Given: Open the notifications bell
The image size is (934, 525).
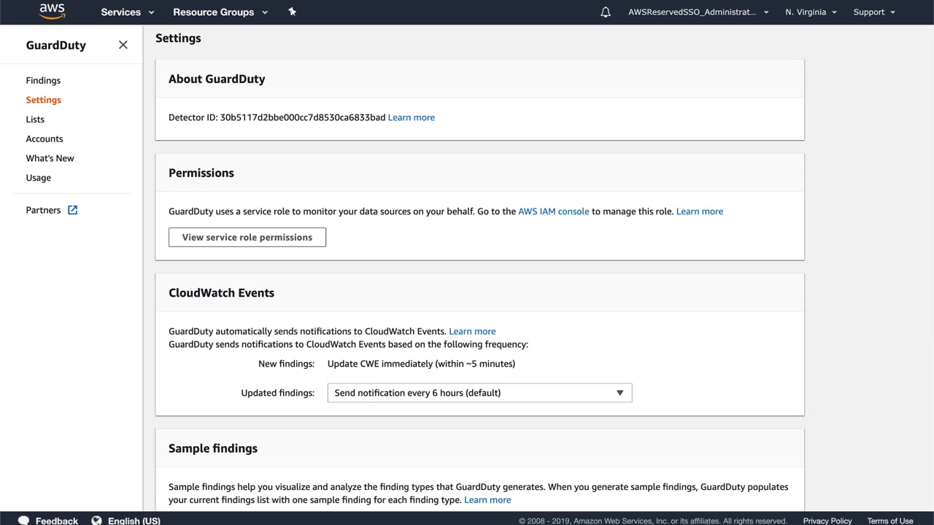Looking at the screenshot, I should click(605, 12).
